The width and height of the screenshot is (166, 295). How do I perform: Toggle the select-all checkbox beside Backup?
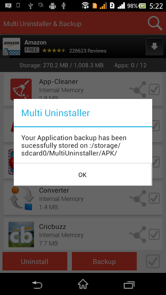[x=153, y=261]
